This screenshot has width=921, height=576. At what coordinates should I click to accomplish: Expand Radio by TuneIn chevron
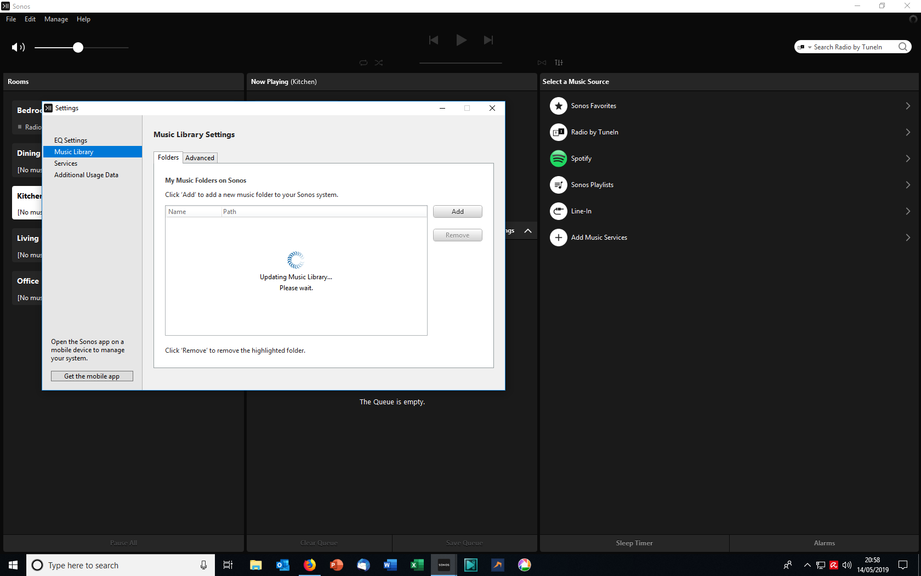tap(908, 132)
